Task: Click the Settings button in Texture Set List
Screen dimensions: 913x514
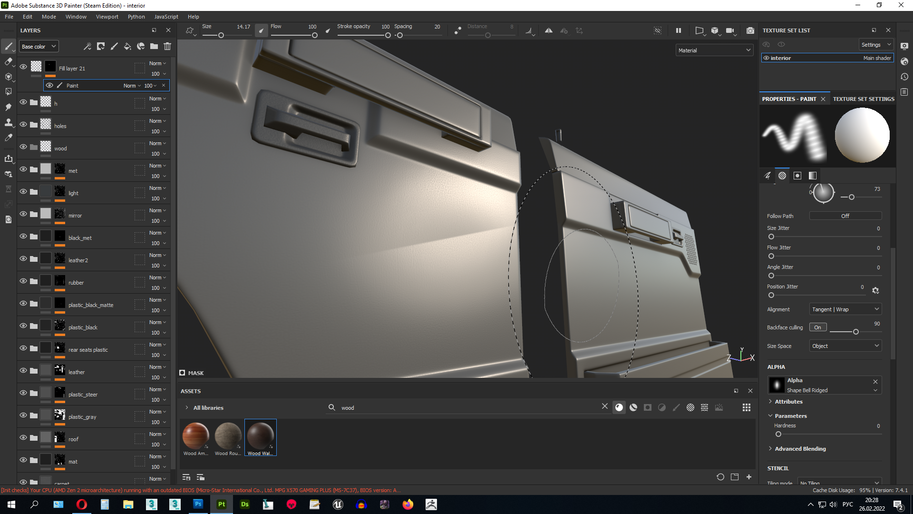Action: [x=875, y=45]
